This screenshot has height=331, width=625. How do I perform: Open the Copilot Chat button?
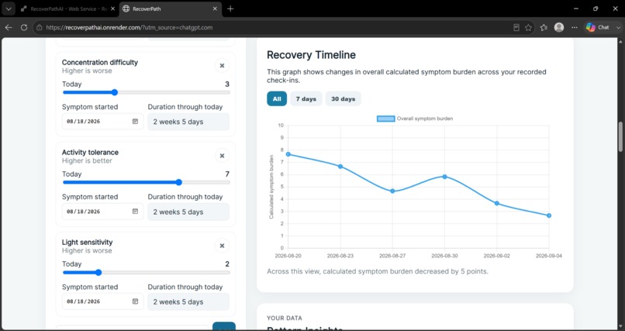[598, 27]
